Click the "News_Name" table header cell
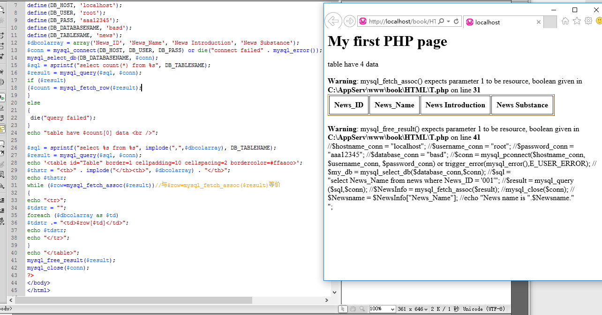Viewport: 602px width, 315px height. coord(394,105)
